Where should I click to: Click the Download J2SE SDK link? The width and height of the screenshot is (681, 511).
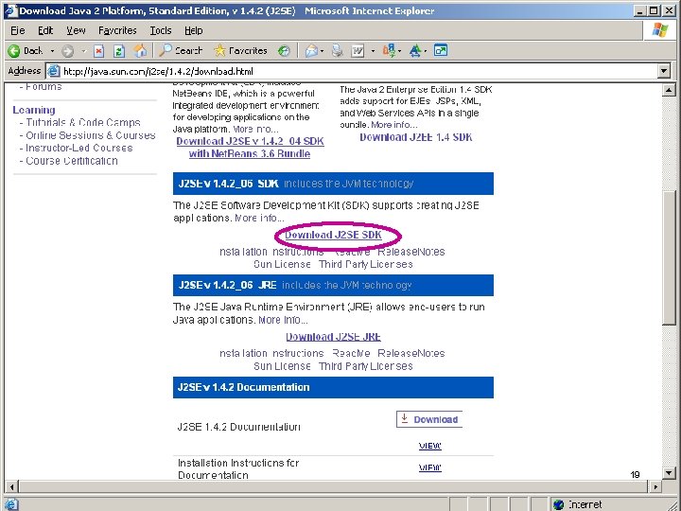click(333, 235)
